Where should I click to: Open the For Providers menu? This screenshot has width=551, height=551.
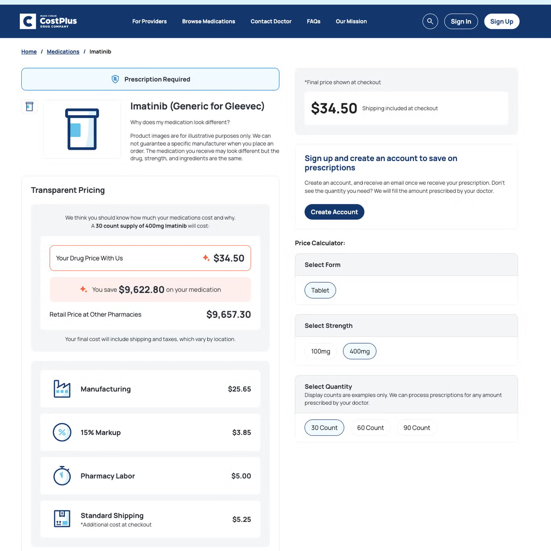[x=149, y=21]
